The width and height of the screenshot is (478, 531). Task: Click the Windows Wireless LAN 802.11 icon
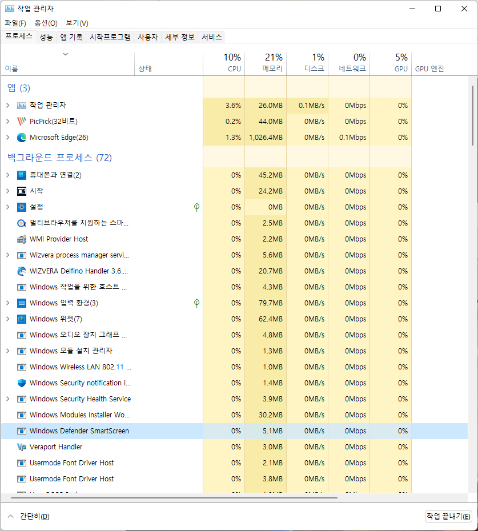(x=21, y=367)
